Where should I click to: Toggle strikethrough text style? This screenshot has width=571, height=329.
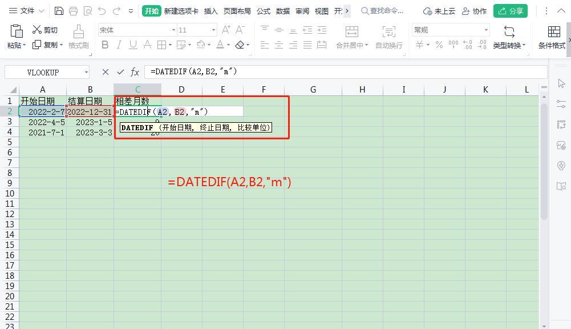click(x=148, y=45)
